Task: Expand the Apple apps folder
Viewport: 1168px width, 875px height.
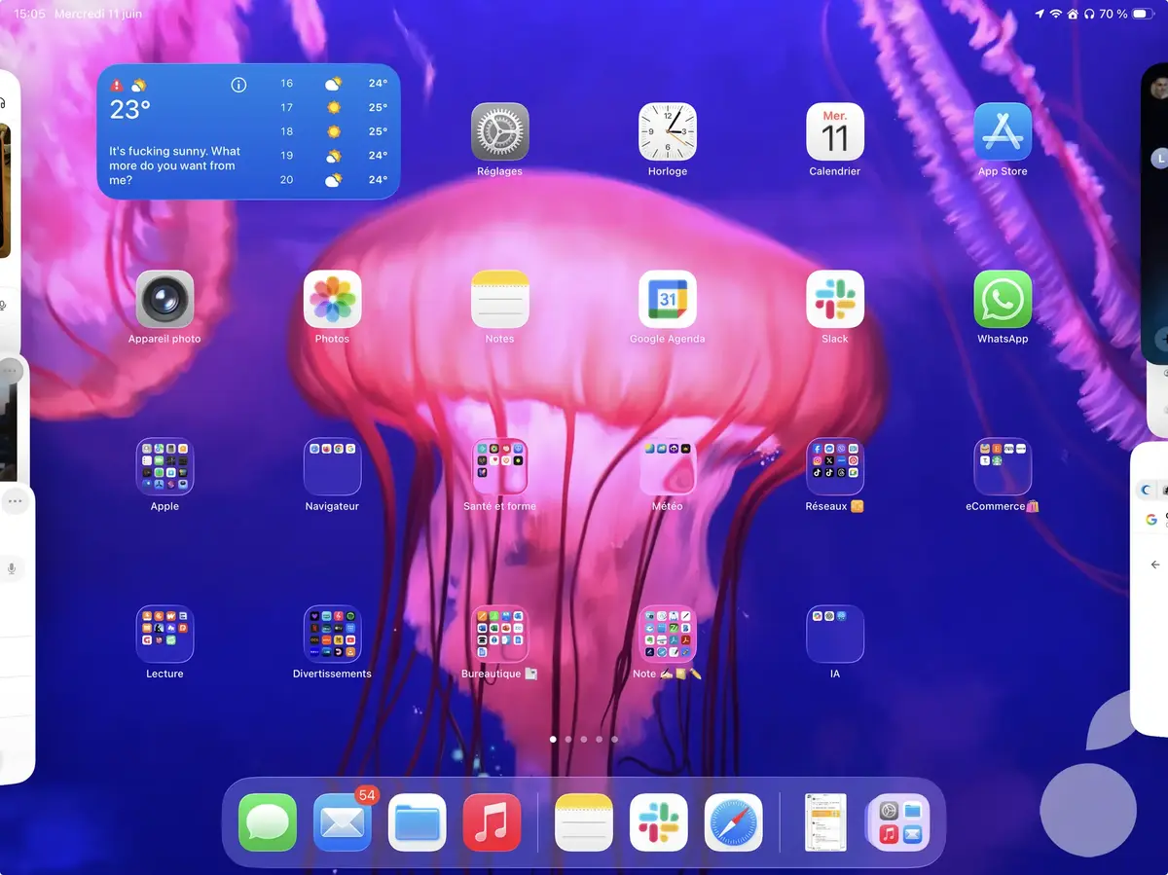Action: coord(164,466)
